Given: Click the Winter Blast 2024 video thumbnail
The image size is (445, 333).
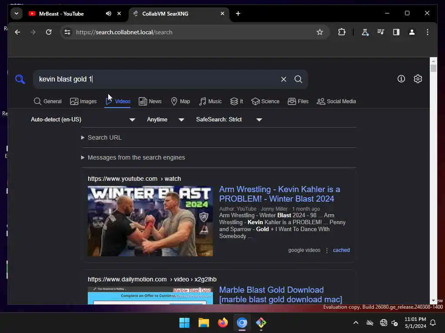Looking at the screenshot, I should (x=150, y=221).
